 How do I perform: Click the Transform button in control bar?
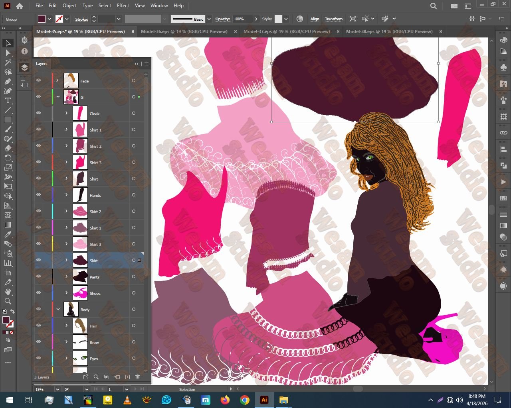[334, 19]
